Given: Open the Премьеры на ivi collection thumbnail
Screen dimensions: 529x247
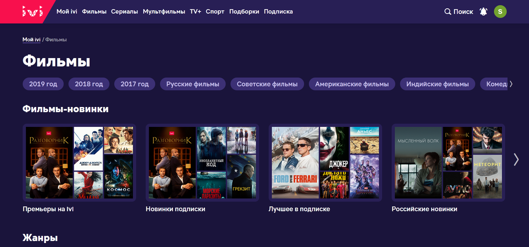Looking at the screenshot, I should [79, 162].
